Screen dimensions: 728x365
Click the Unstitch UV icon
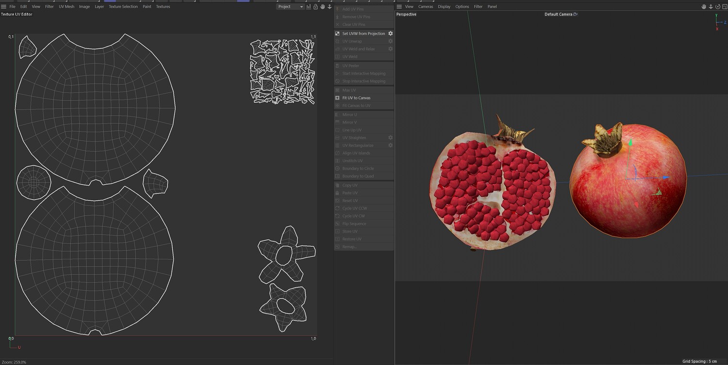point(338,161)
